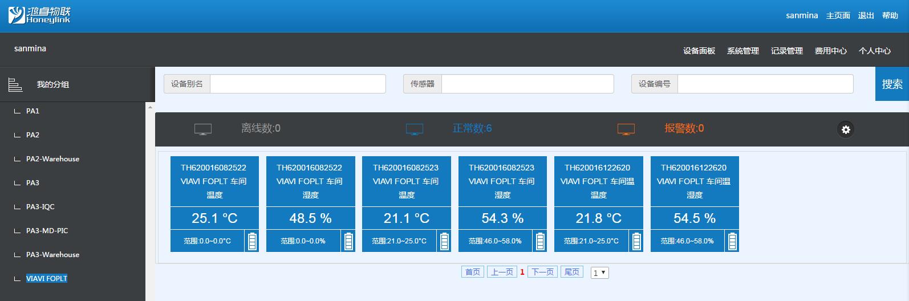
Task: Click 正常数:6 label
Action: [472, 129]
